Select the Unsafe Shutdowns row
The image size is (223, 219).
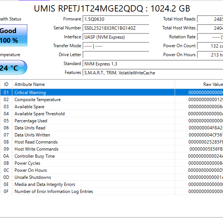(111, 177)
